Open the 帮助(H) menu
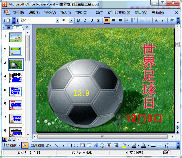 (158, 13)
